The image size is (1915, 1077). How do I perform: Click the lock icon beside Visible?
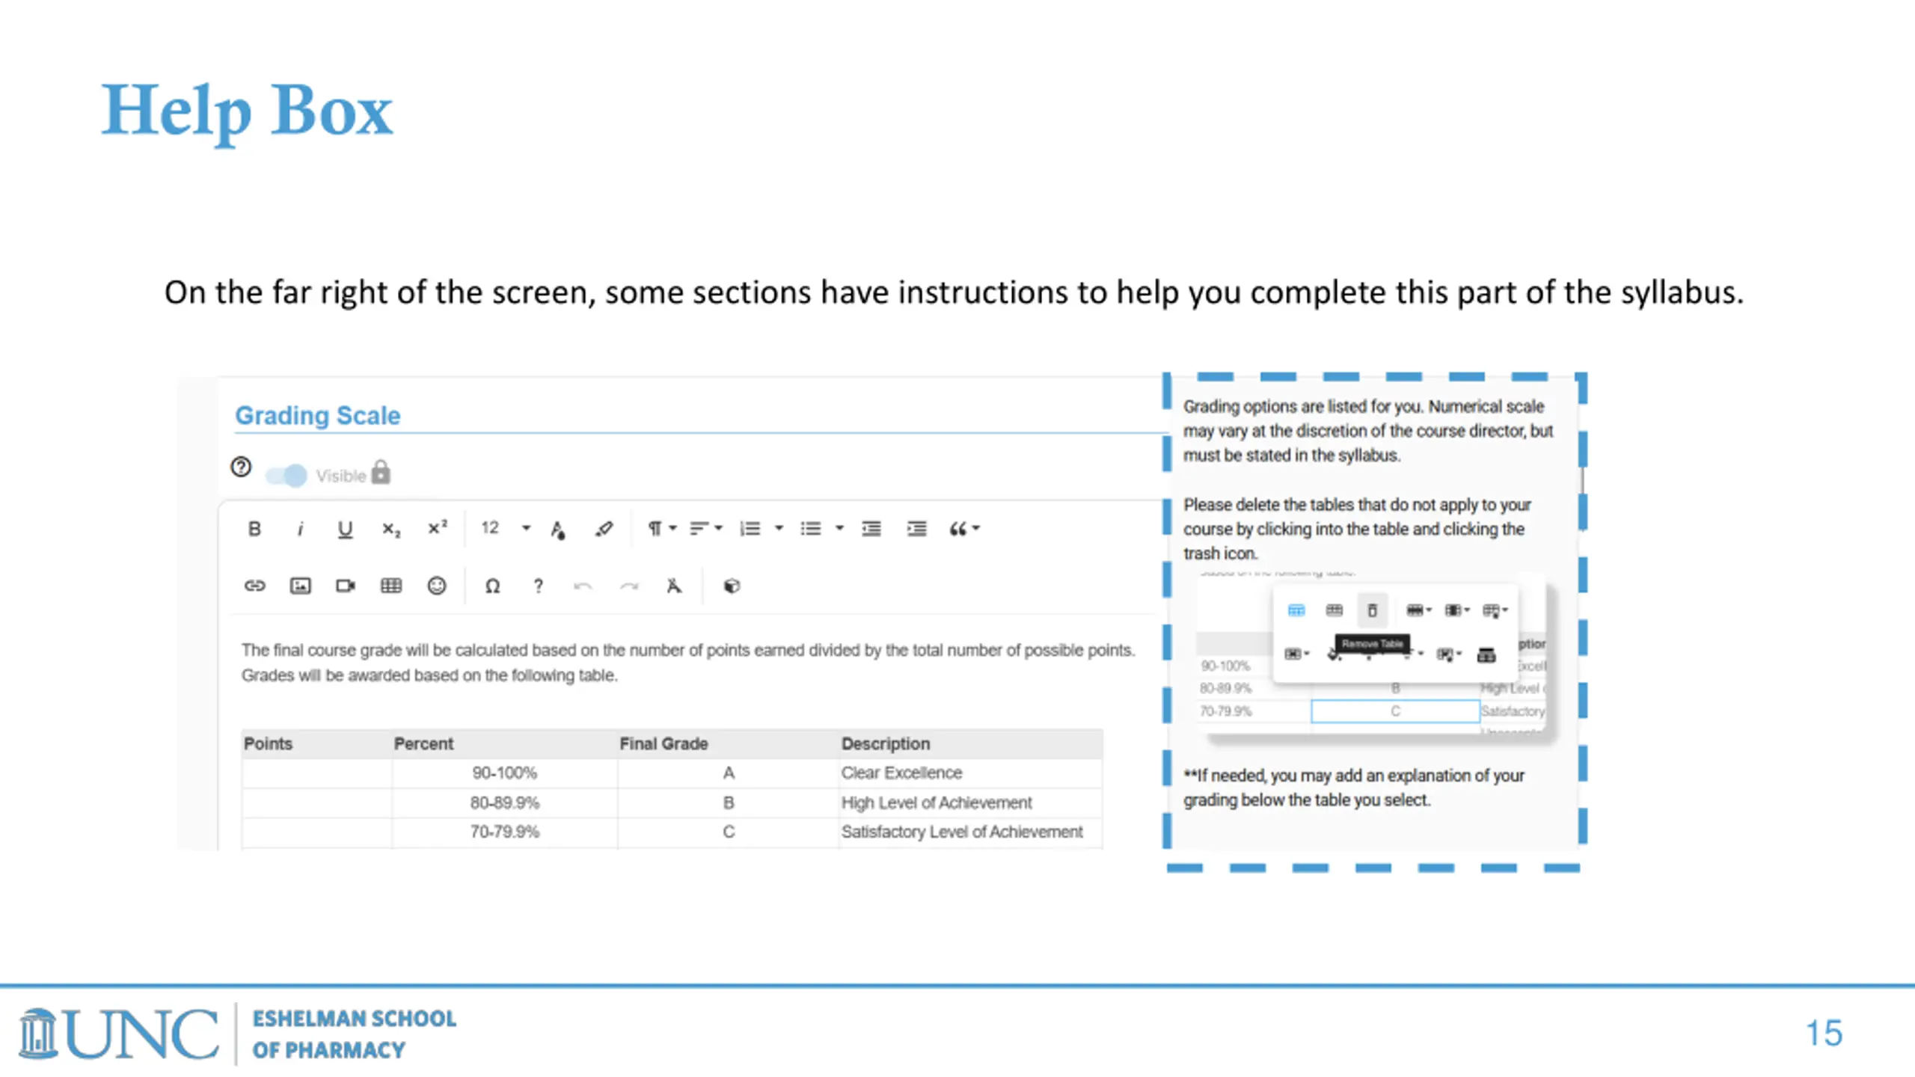[381, 472]
